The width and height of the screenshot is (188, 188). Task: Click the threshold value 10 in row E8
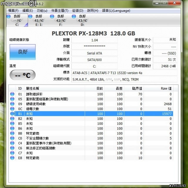tap(140, 158)
